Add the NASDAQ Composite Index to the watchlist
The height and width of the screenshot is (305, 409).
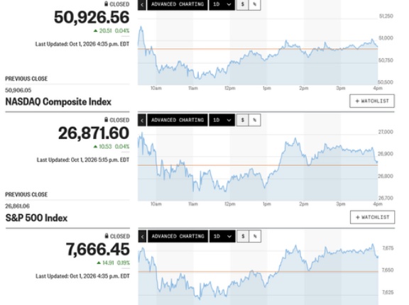point(372,101)
